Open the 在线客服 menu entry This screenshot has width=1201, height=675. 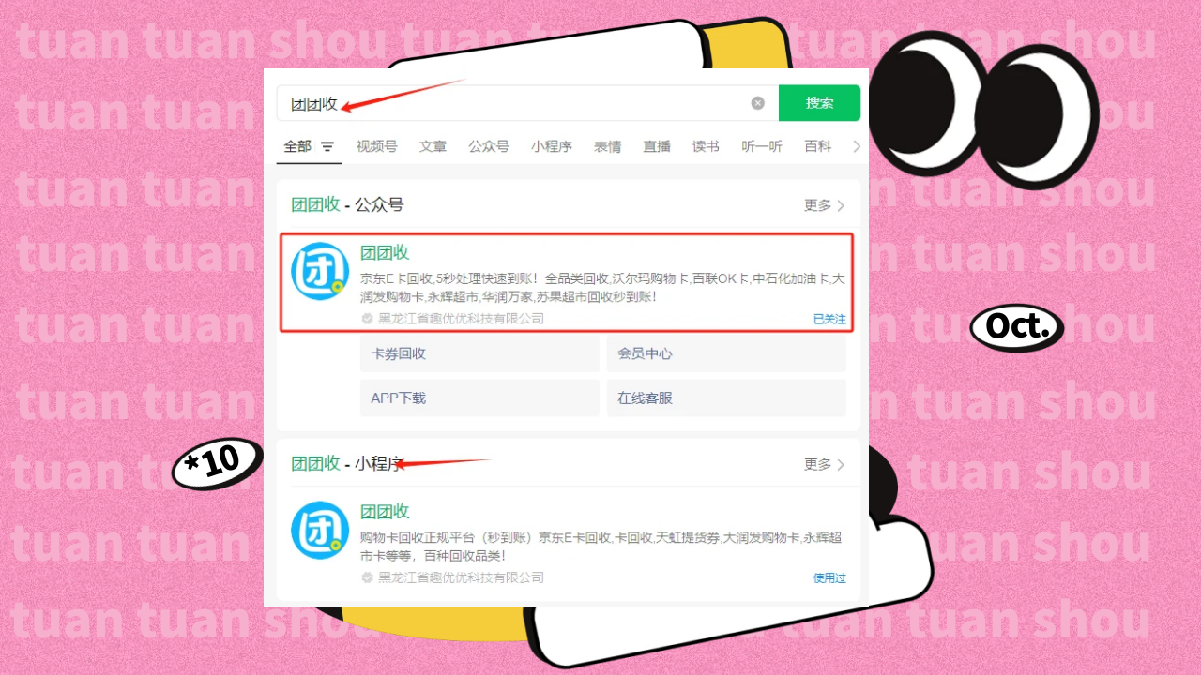click(x=726, y=397)
